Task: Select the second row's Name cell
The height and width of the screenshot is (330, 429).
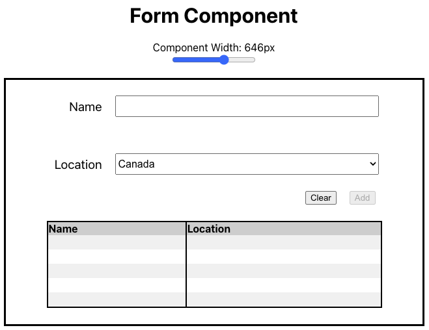Action: (x=117, y=257)
